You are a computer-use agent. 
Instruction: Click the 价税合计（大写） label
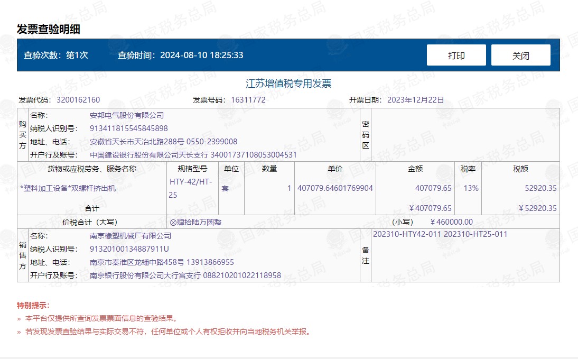point(92,222)
